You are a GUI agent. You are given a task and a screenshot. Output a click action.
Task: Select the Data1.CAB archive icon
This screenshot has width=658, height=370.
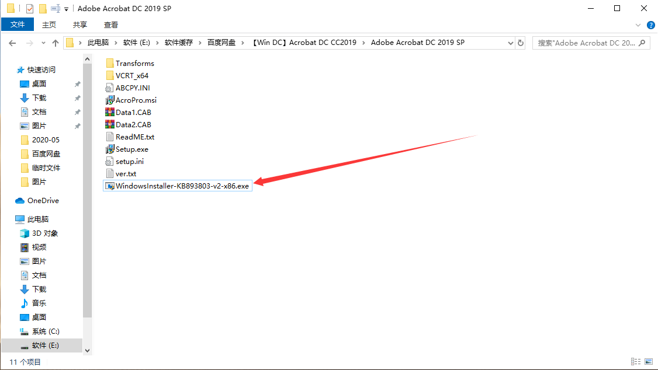click(x=109, y=112)
